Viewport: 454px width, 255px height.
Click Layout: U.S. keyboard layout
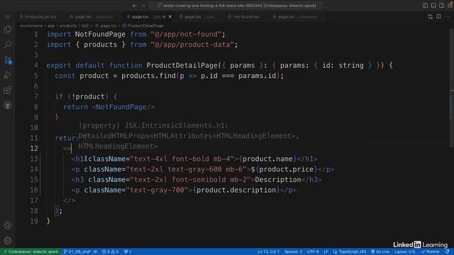click(x=405, y=252)
